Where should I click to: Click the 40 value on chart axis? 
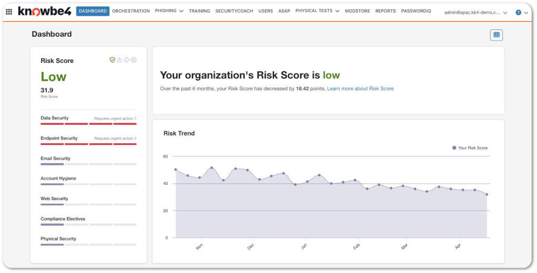pos(166,183)
